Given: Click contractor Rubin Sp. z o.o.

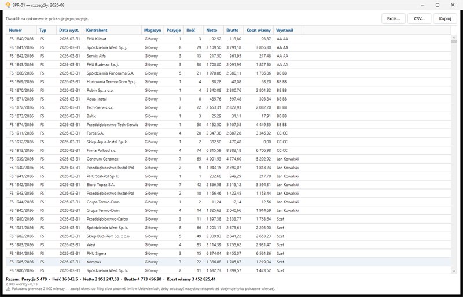Looking at the screenshot, I should pos(100,90).
